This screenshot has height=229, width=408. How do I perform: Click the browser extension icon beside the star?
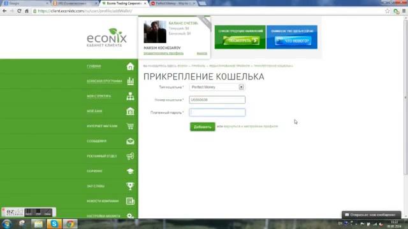click(397, 11)
